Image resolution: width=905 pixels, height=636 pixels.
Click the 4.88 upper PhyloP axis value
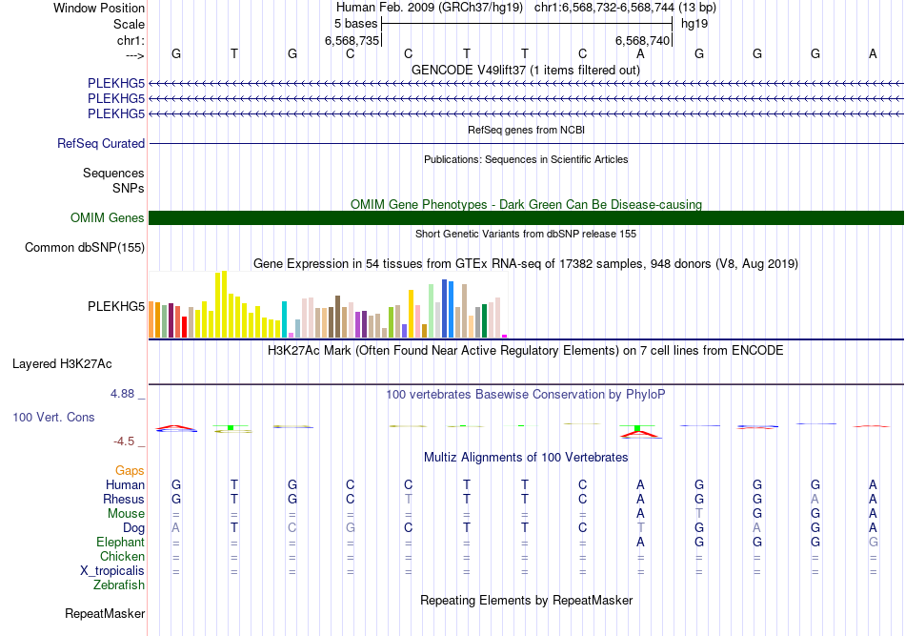(122, 394)
